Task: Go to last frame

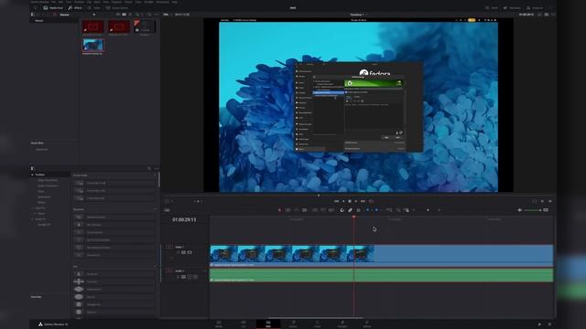Action: point(363,201)
